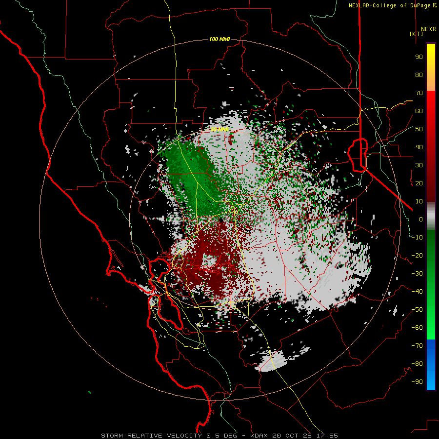Pick the gray zero-velocity segment of the color bar
This screenshot has width=439, height=439.
(x=431, y=216)
